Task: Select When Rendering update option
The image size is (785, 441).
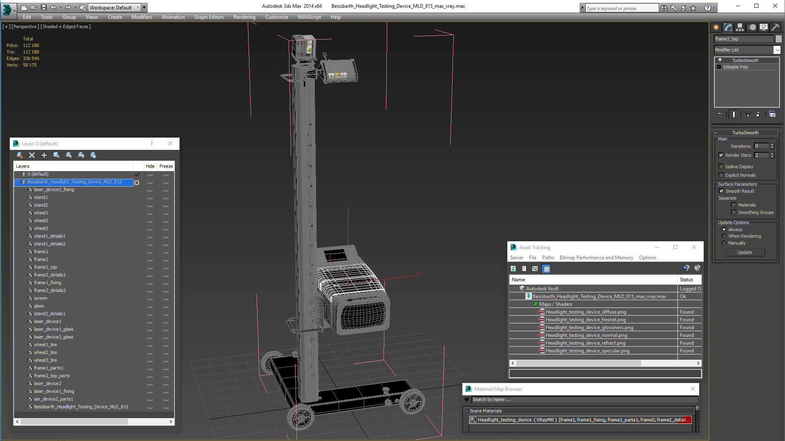Action: [724, 236]
